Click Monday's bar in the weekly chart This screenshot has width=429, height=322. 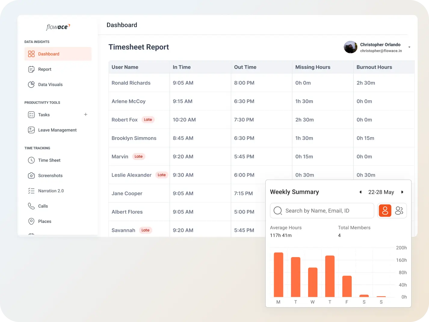point(278,275)
